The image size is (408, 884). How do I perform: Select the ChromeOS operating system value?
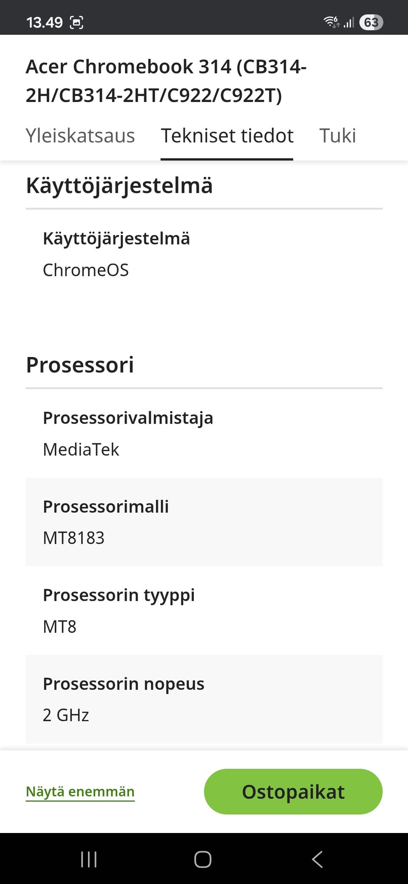coord(86,270)
